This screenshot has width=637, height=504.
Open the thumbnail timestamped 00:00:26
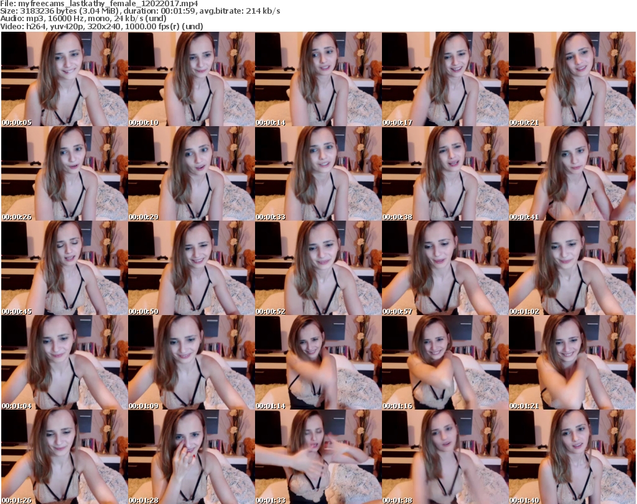click(x=64, y=173)
